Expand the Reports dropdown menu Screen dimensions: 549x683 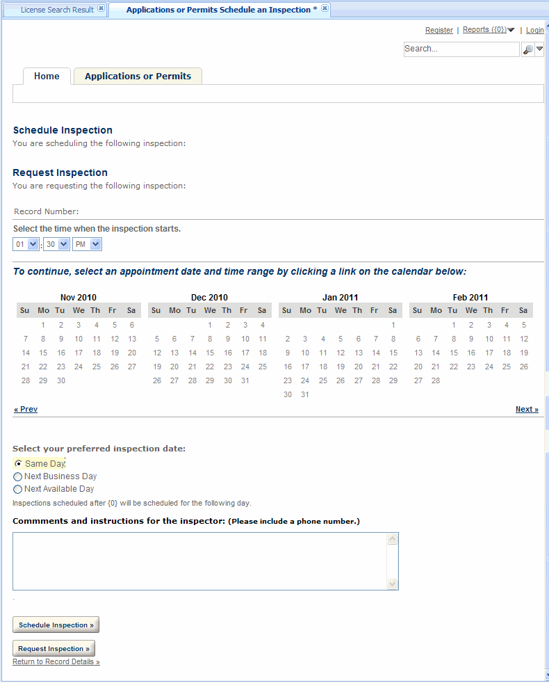pos(511,30)
